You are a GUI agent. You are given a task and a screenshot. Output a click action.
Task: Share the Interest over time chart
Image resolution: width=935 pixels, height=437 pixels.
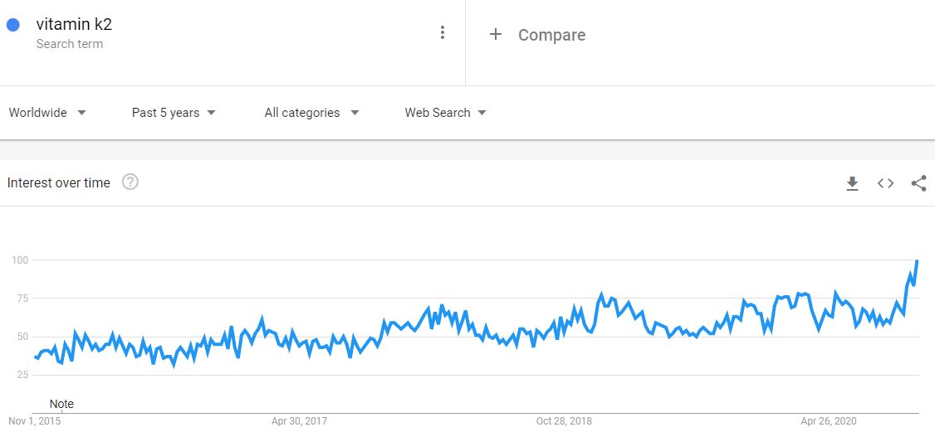(919, 183)
